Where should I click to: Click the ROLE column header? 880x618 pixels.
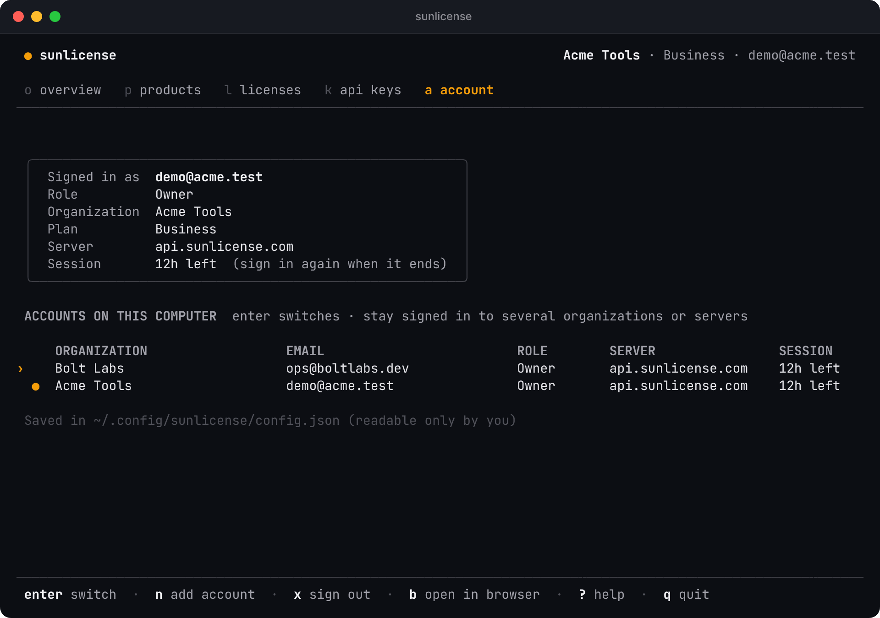point(532,351)
